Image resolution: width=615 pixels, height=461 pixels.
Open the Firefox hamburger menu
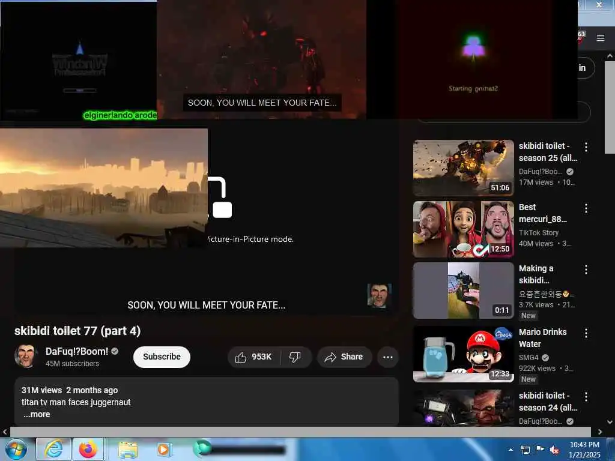[x=601, y=38]
